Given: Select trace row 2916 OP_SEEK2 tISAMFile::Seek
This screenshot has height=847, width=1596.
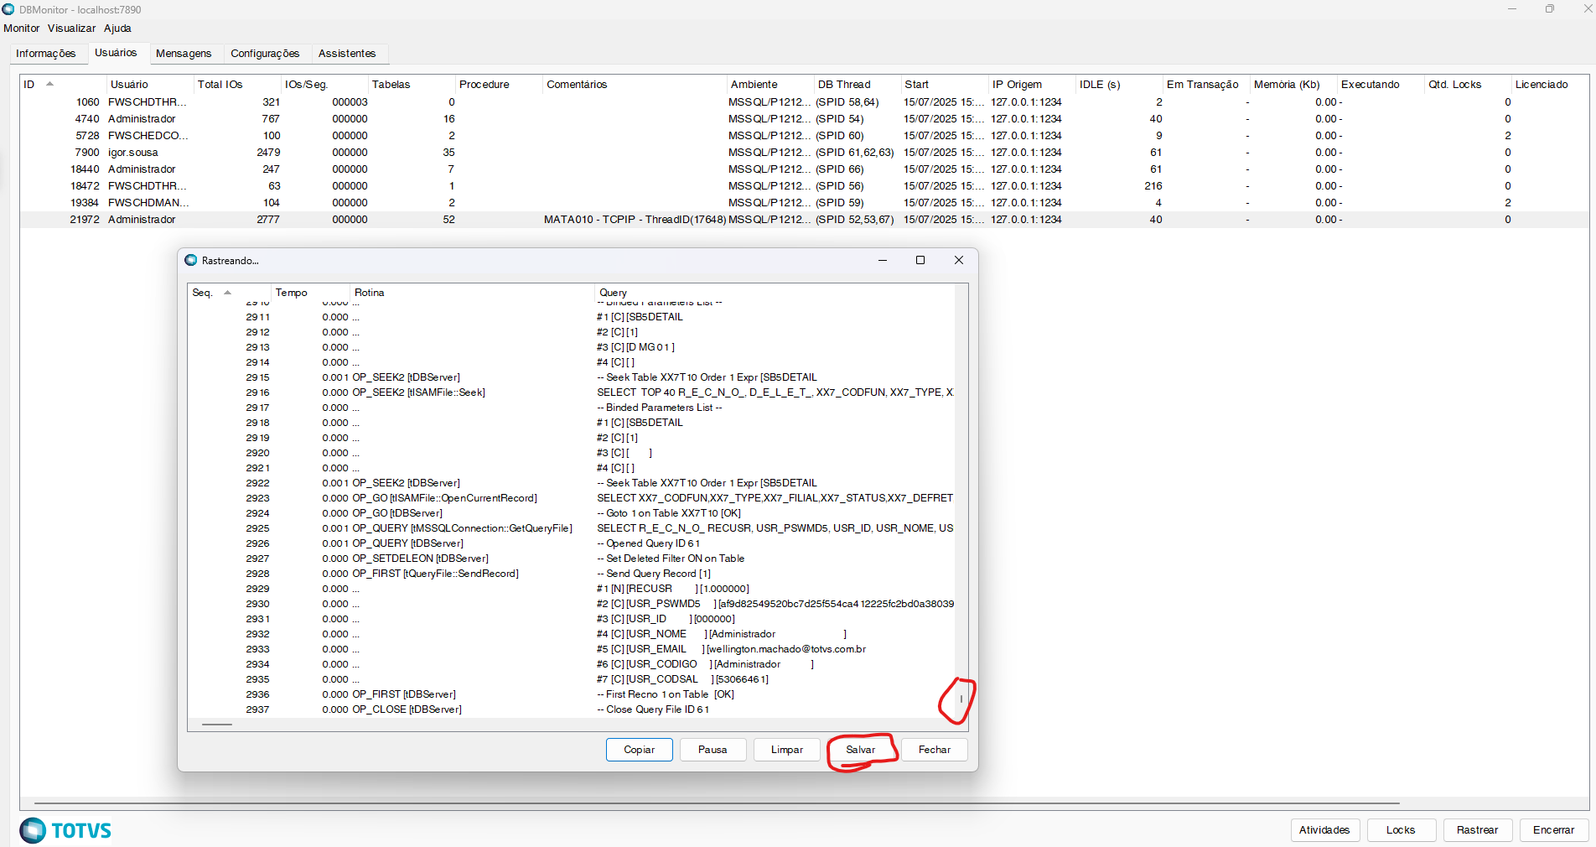Looking at the screenshot, I should tap(571, 392).
